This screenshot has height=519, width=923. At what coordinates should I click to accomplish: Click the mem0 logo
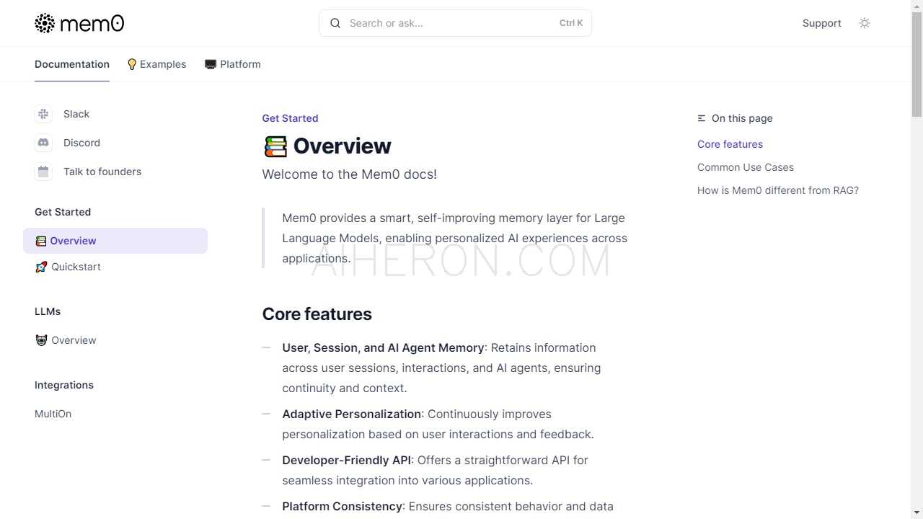(79, 23)
